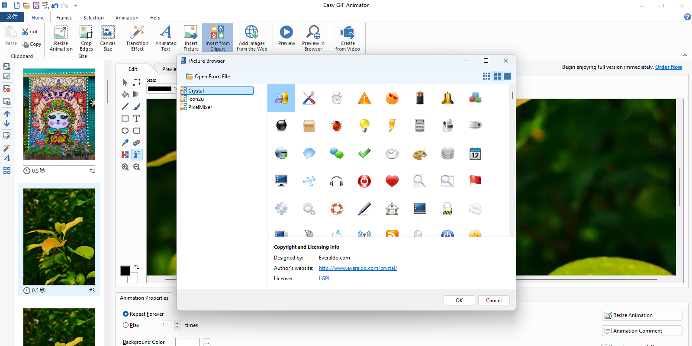Image resolution: width=692 pixels, height=346 pixels.
Task: Switch to the Animation ribbon tab
Action: (x=127, y=18)
